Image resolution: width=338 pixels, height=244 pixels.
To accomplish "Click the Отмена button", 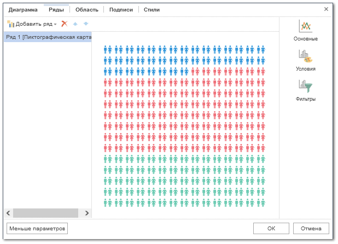I will [x=311, y=228].
